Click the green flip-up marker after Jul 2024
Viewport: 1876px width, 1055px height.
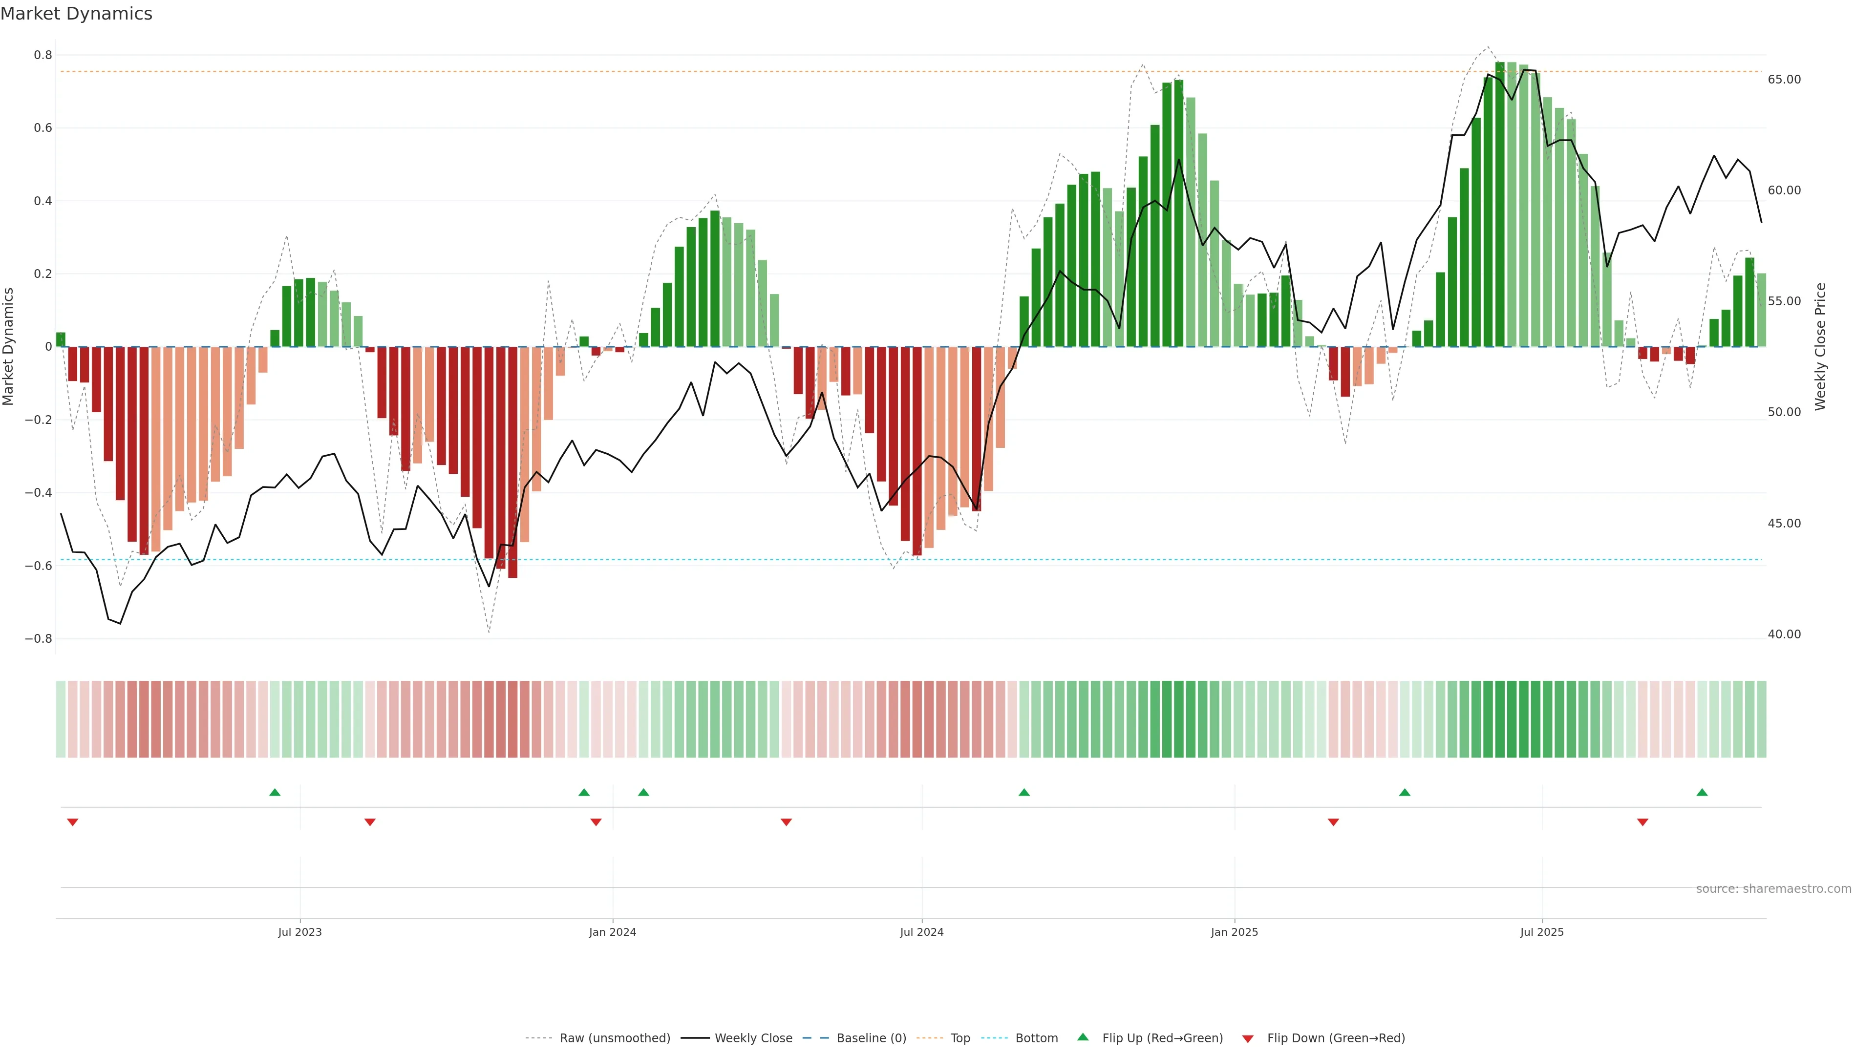pyautogui.click(x=1024, y=792)
